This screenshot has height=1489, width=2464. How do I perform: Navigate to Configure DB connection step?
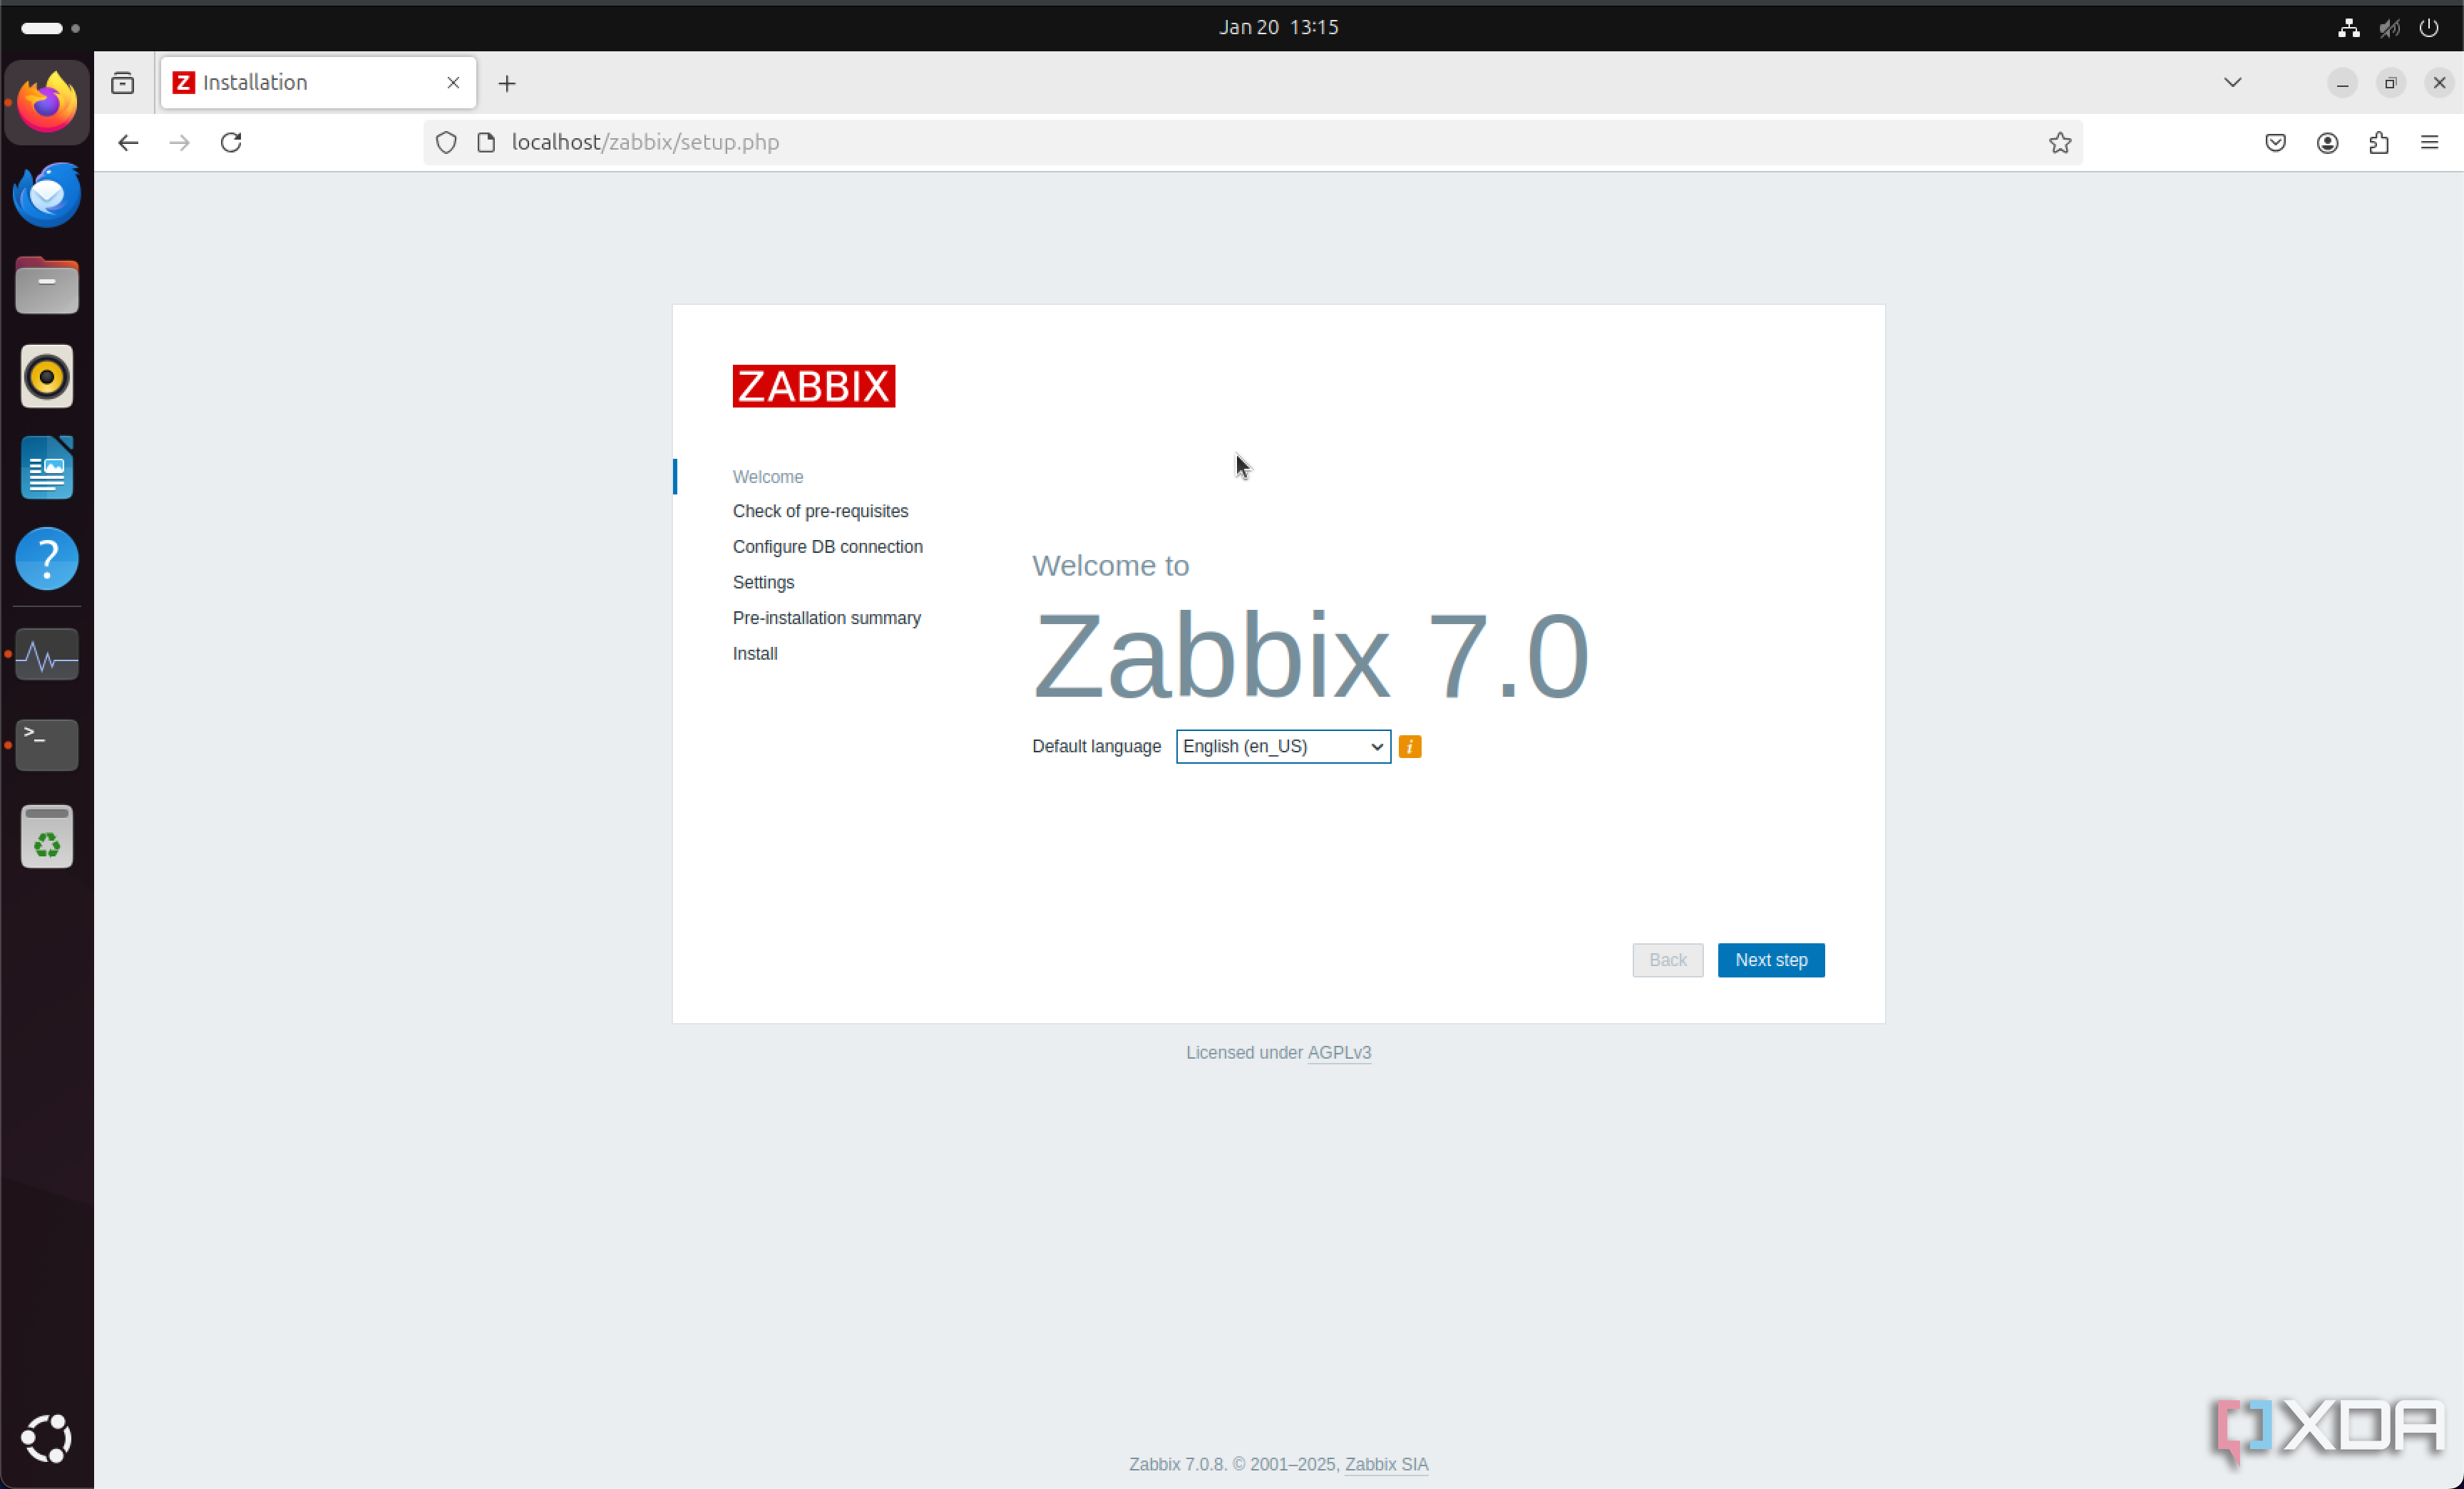[x=827, y=546]
